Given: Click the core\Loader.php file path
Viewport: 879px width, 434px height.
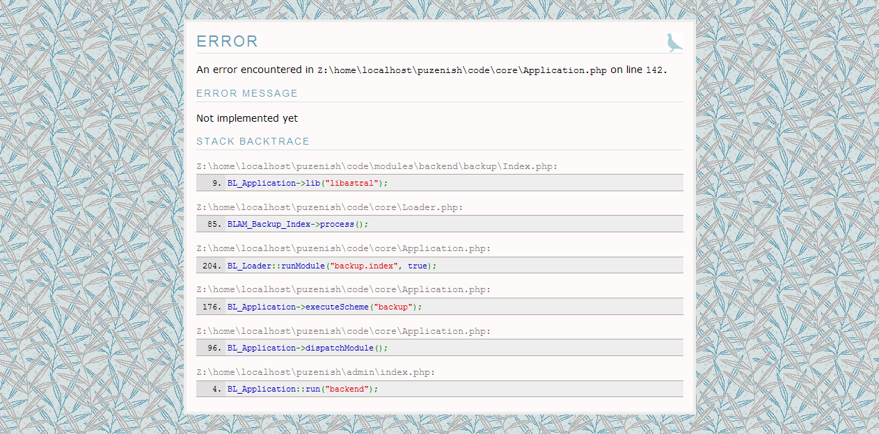Looking at the screenshot, I should [x=329, y=207].
